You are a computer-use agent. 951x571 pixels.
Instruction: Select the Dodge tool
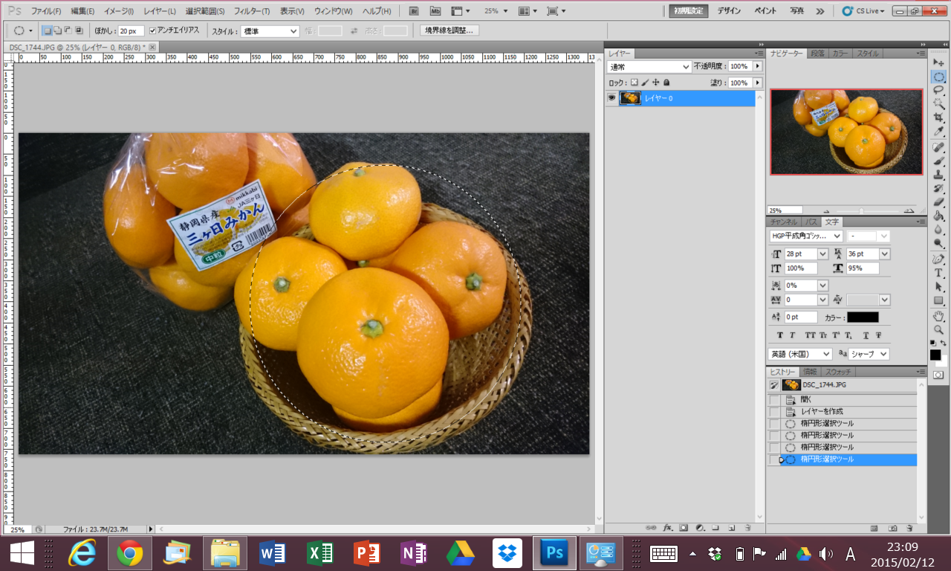(938, 243)
